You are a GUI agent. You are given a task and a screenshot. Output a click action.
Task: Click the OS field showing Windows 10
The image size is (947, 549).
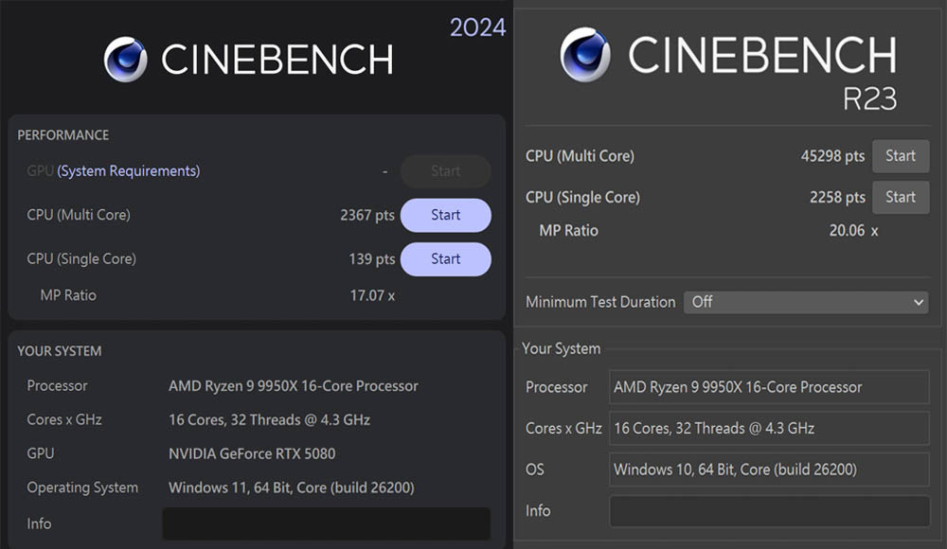(x=768, y=469)
